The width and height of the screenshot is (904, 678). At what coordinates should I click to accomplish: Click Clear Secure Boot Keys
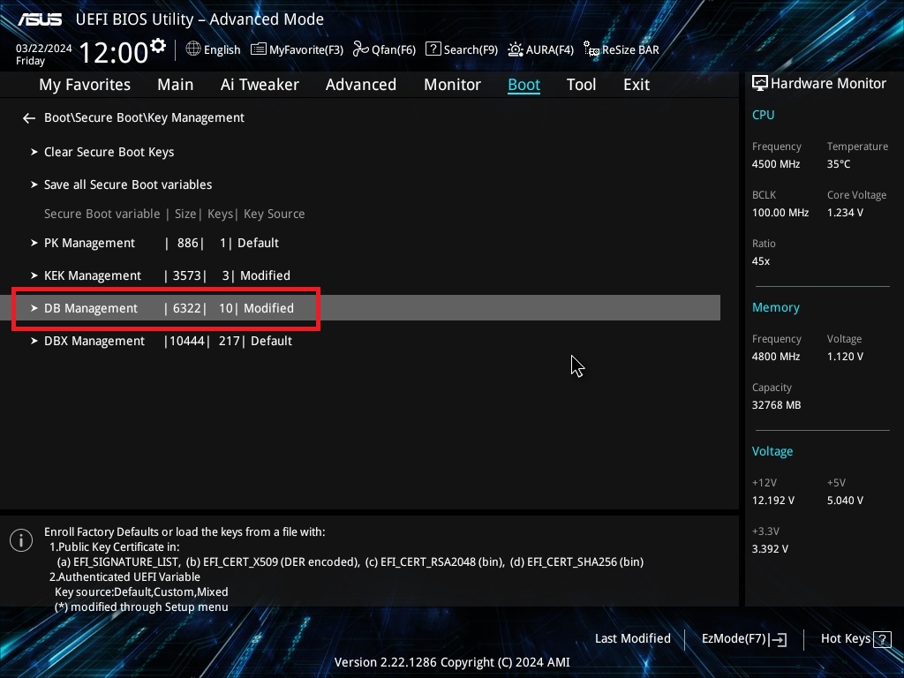point(109,152)
